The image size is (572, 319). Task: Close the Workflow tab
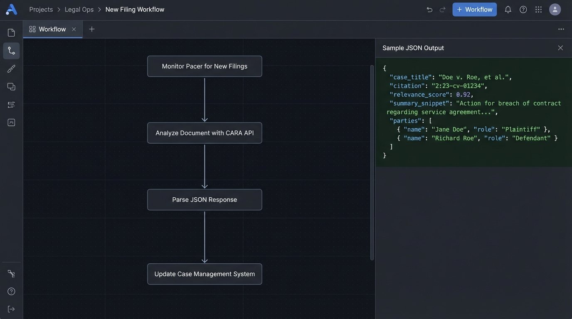point(74,29)
